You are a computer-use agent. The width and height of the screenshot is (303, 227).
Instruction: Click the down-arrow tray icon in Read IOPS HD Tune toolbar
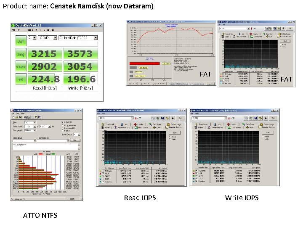(x=173, y=118)
